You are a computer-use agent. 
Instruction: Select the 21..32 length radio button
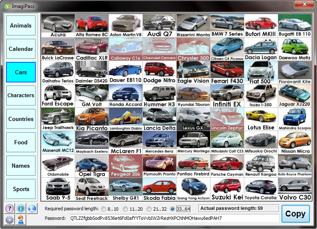[148, 209]
